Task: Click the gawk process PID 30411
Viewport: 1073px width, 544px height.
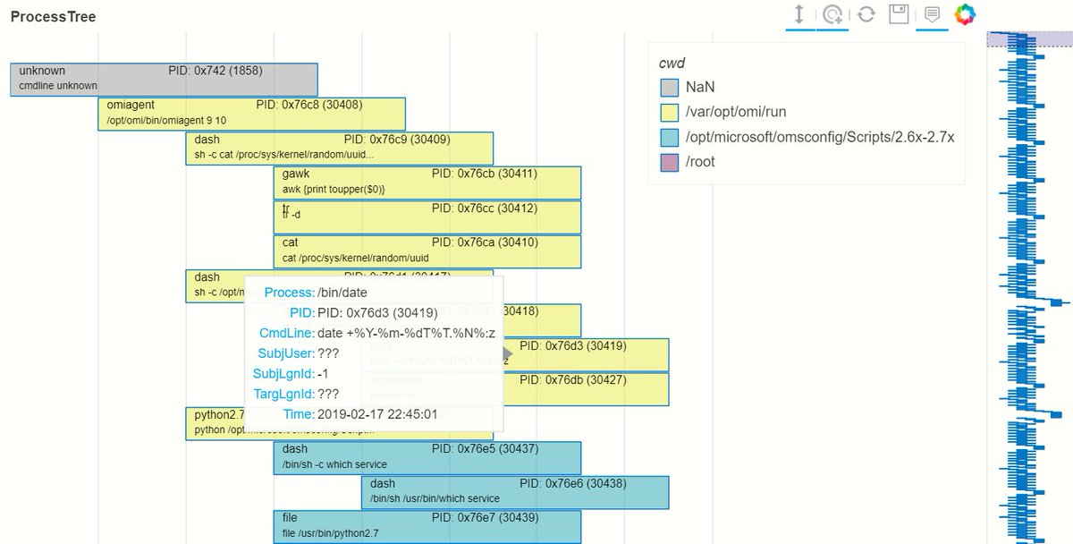Action: point(427,183)
